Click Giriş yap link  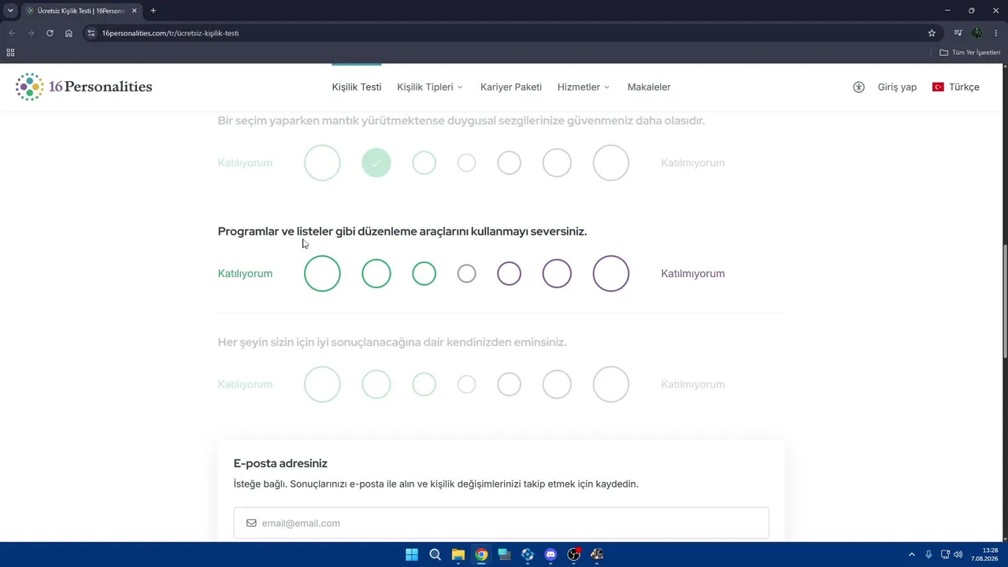[897, 87]
